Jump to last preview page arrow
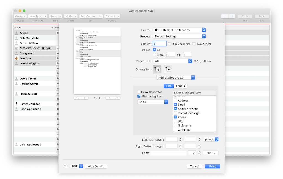 [117, 98]
